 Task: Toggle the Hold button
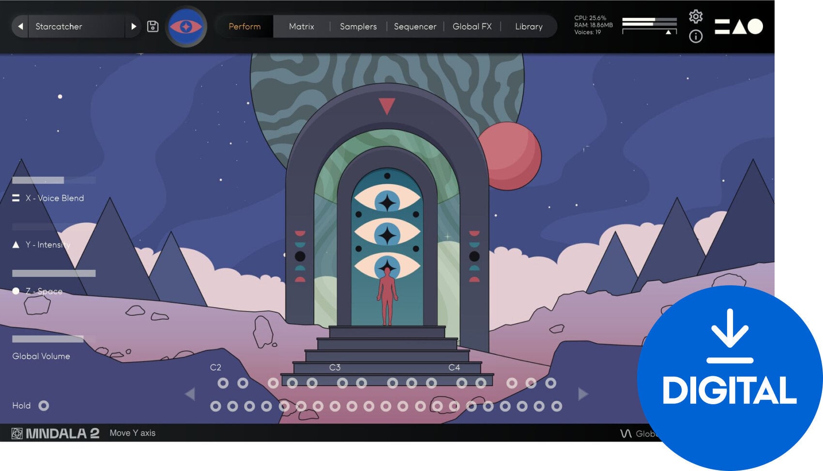click(44, 406)
